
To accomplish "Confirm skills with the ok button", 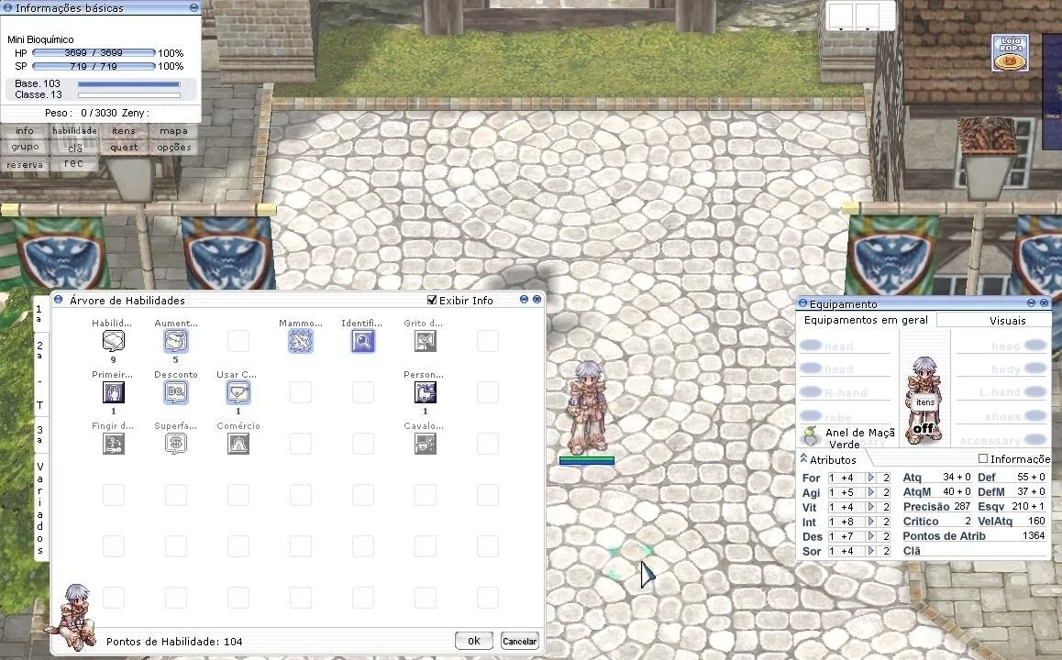I will 473,641.
